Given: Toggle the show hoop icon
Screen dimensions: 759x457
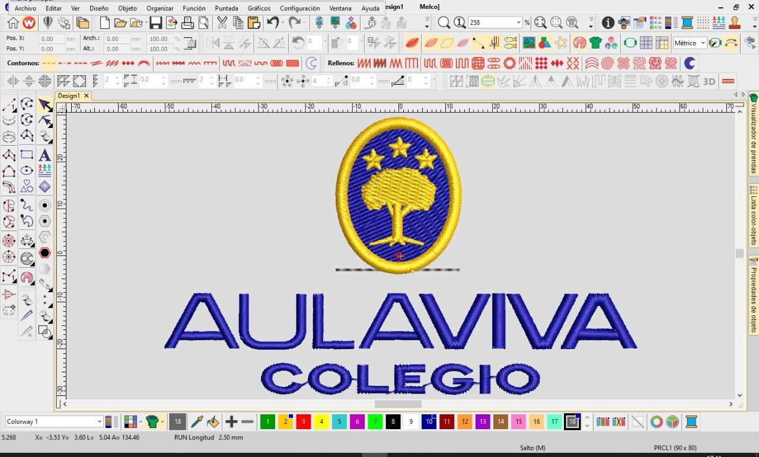Looking at the screenshot, I should click(x=630, y=43).
